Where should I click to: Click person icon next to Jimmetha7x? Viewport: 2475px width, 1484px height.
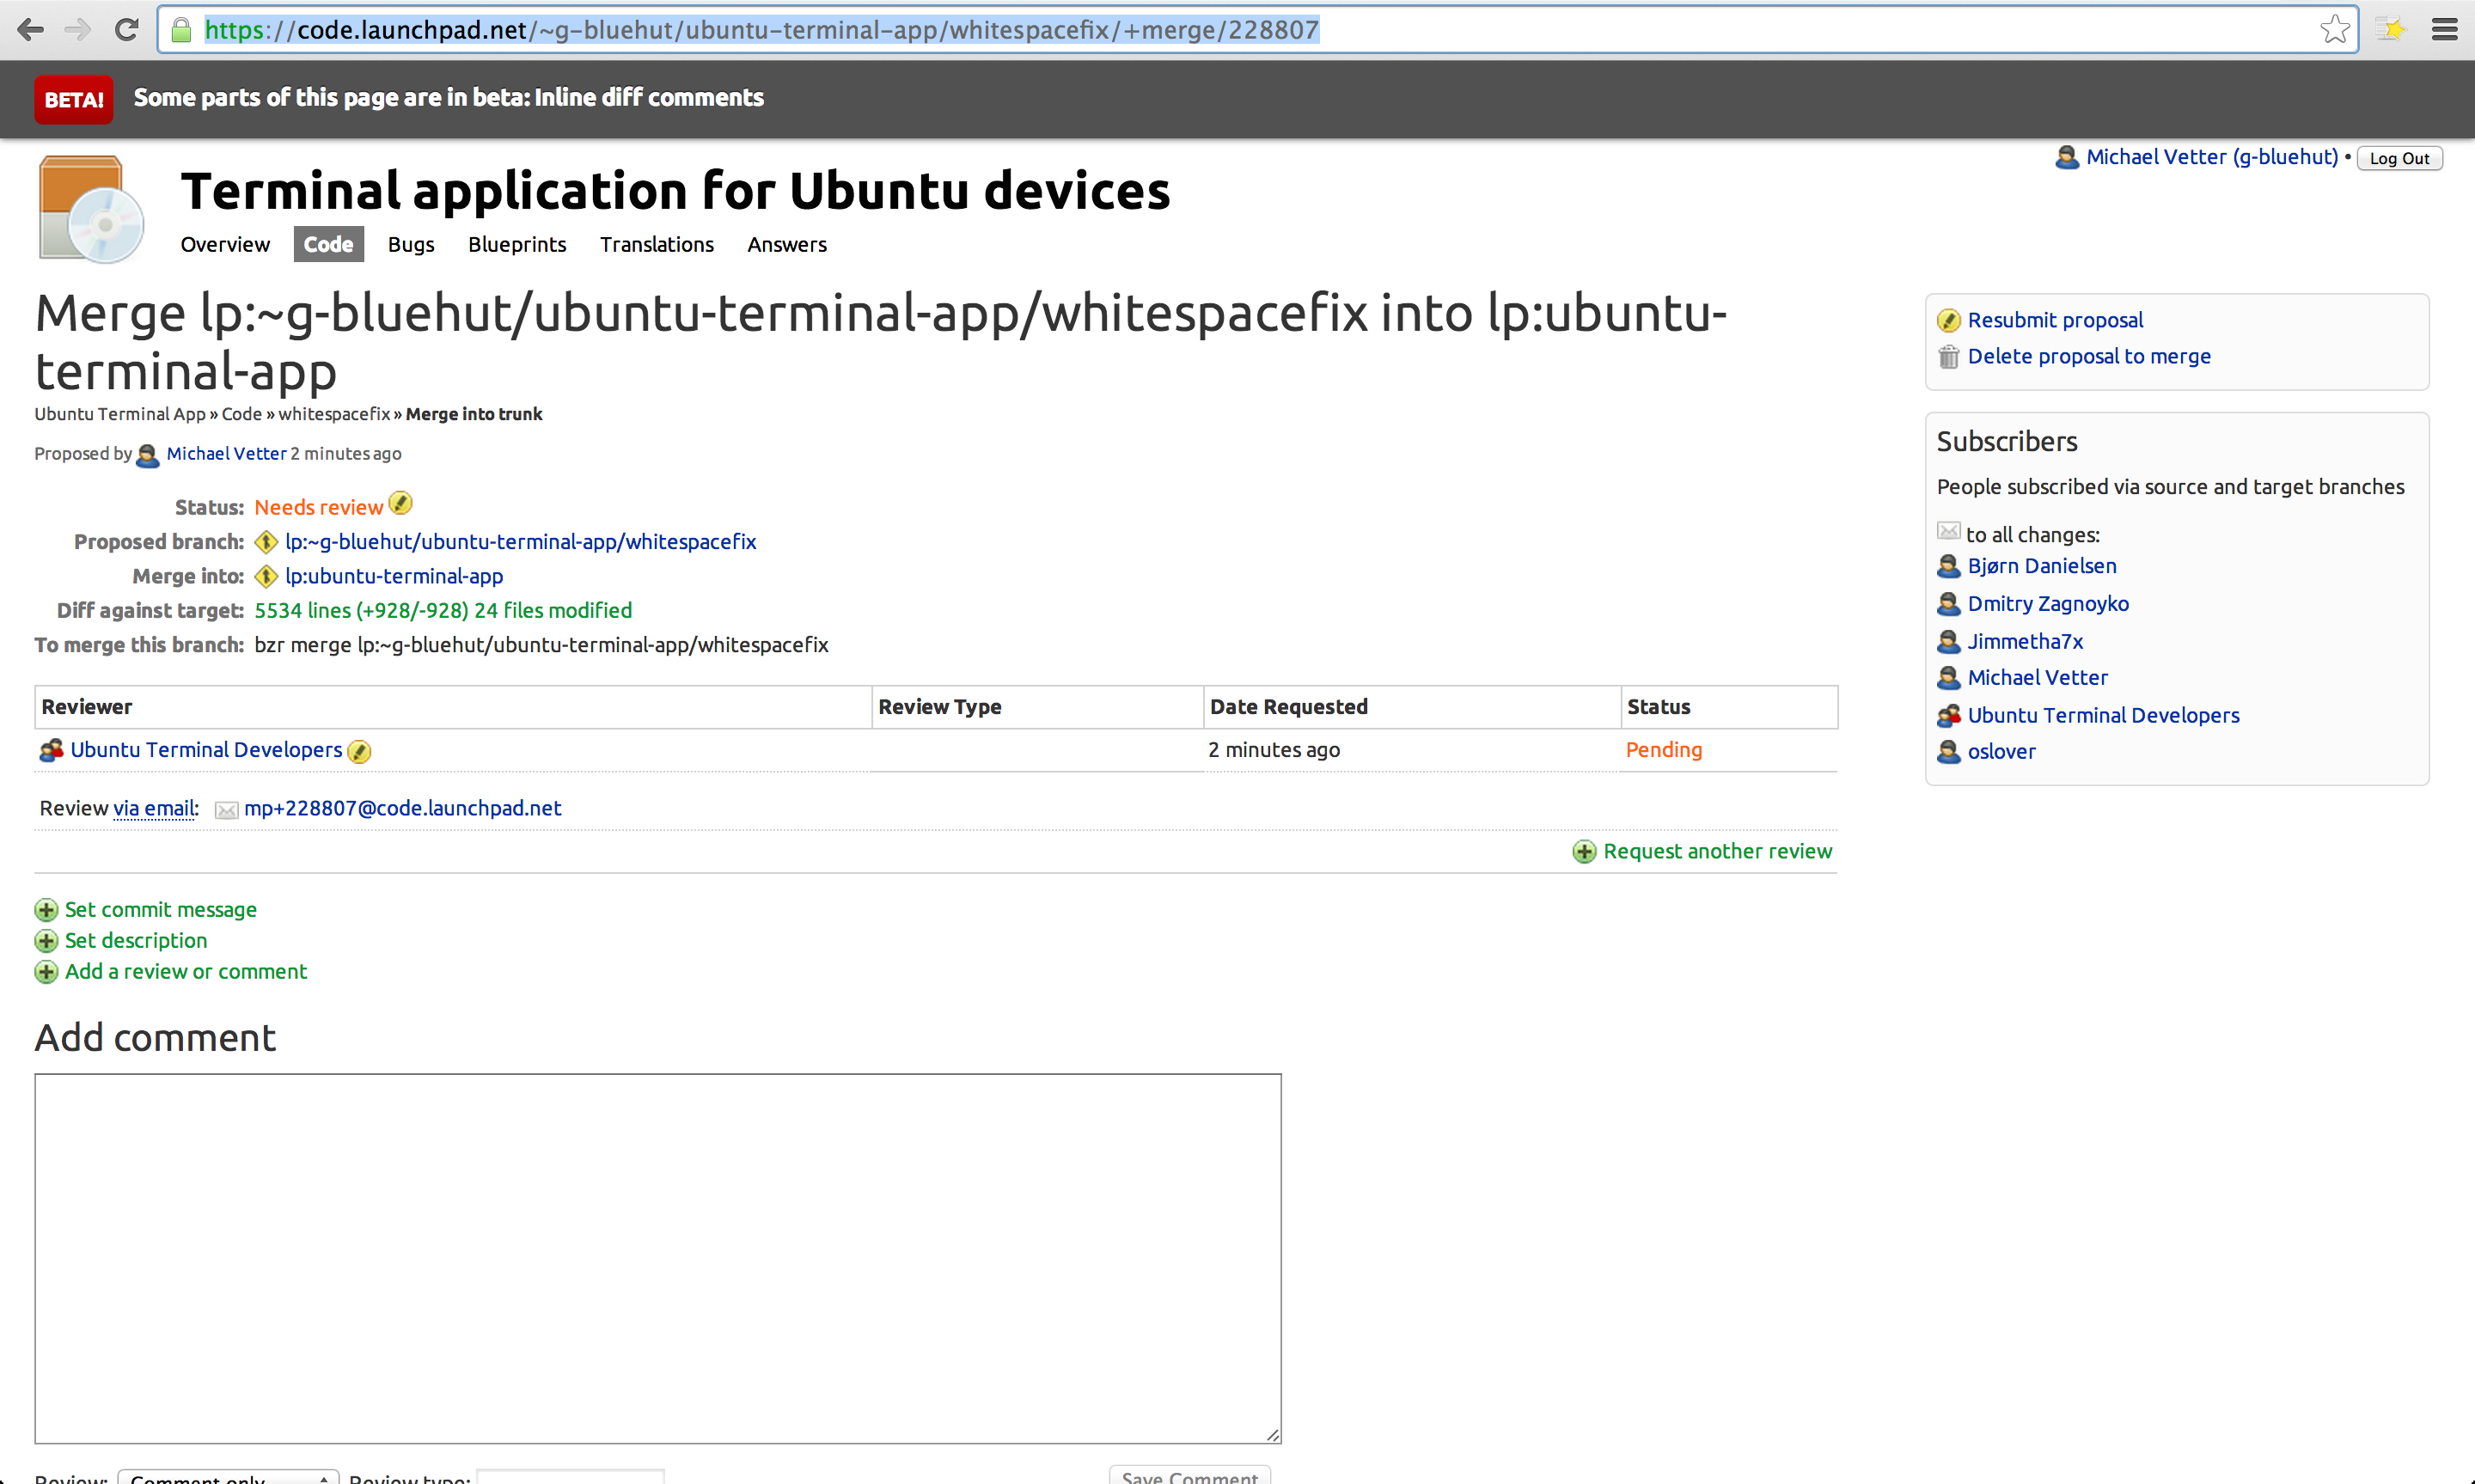(1949, 642)
